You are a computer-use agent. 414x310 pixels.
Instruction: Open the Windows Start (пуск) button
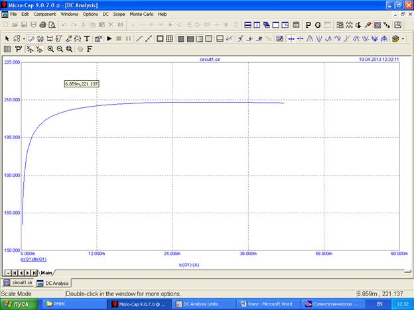pos(19,304)
